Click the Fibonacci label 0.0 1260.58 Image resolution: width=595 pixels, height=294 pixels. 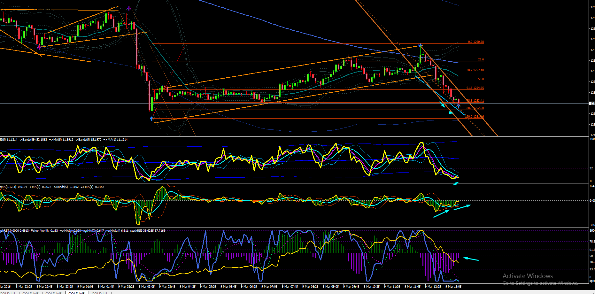tap(476, 42)
